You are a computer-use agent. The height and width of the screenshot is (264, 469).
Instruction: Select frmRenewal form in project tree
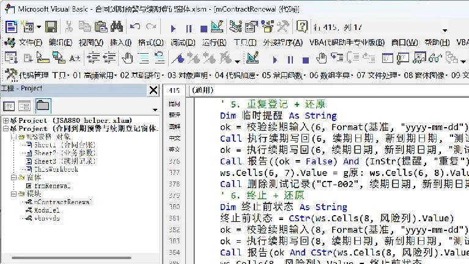[53, 186]
